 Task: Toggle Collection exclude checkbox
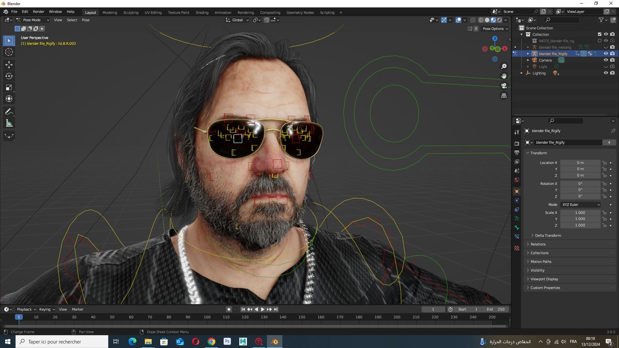[x=600, y=34]
